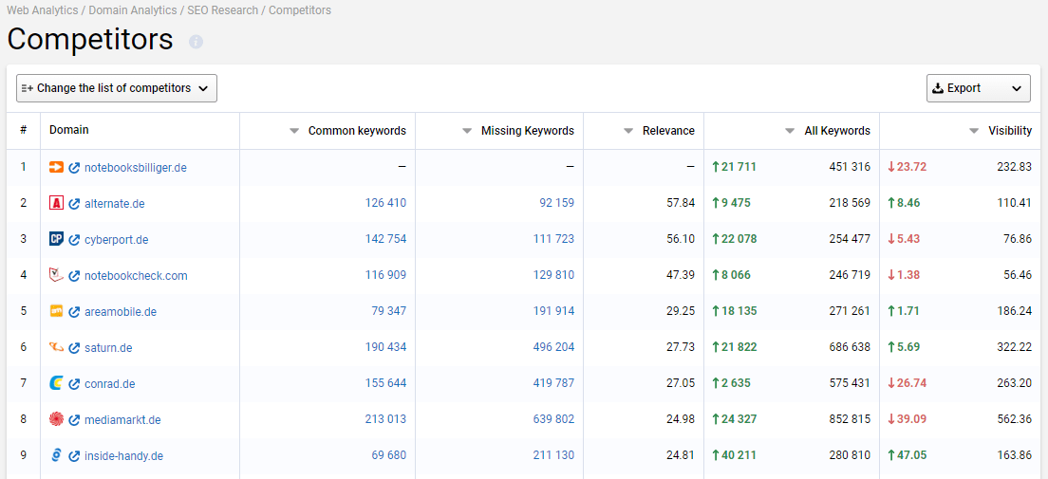This screenshot has width=1048, height=479.
Task: Select all keywords value 686 638
Action: (850, 347)
